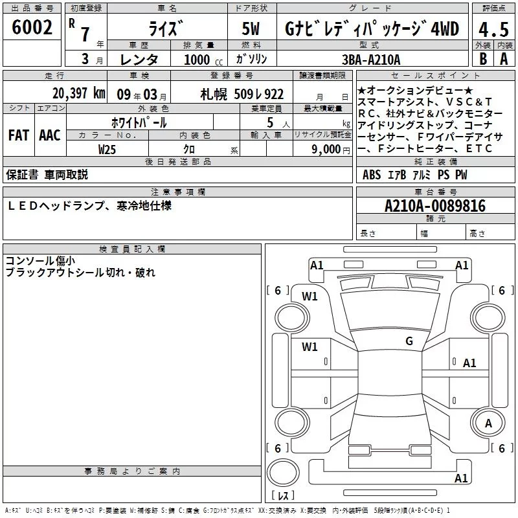Click the レス spare tire label
The height and width of the screenshot is (518, 518).
click(284, 495)
